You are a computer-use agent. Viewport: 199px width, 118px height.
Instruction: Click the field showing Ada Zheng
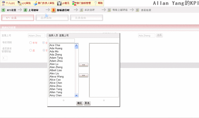tap(146, 36)
